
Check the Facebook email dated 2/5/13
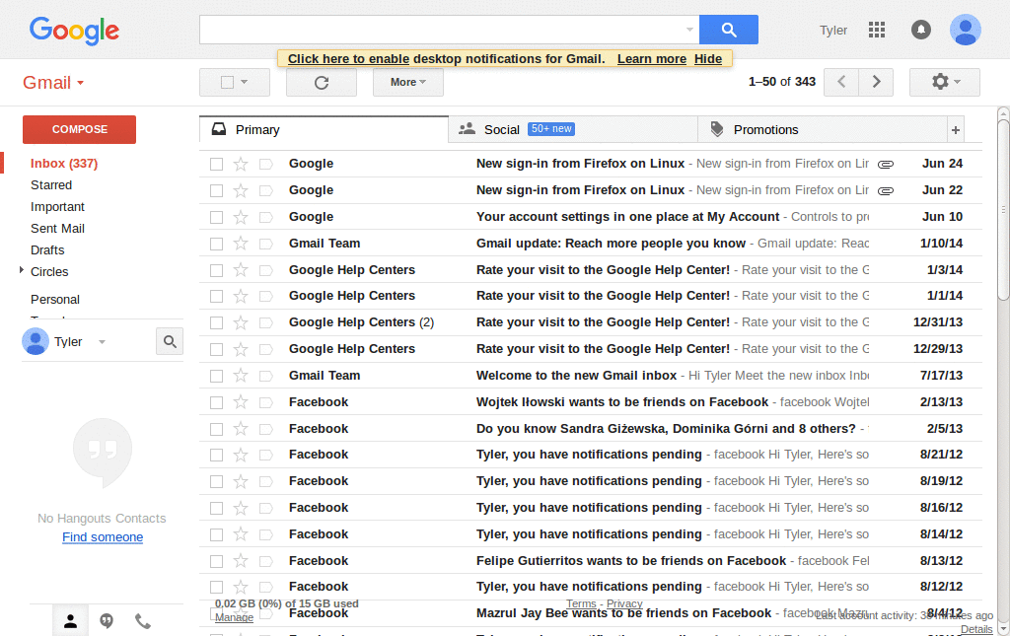[x=216, y=429]
